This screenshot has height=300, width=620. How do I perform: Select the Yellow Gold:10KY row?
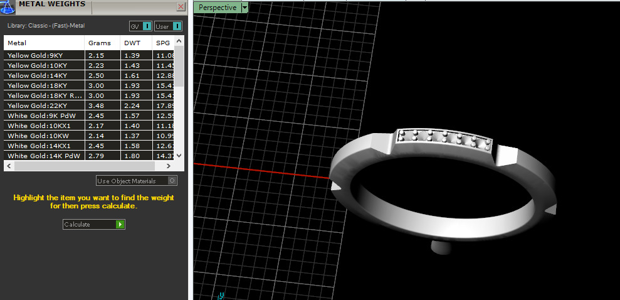pos(89,65)
